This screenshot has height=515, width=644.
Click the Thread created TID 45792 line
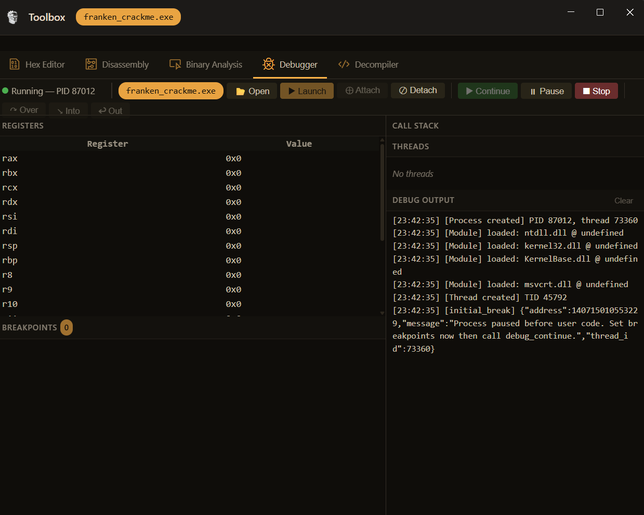click(480, 297)
